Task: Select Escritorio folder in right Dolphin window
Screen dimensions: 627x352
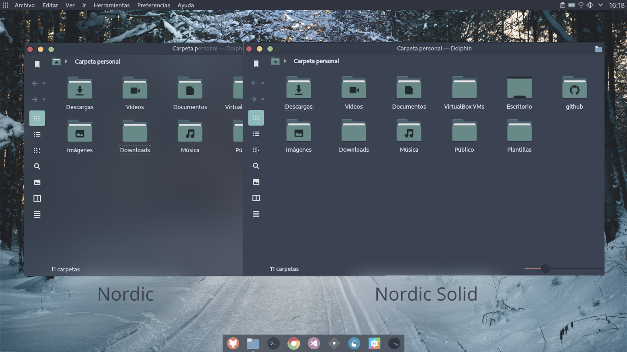Action: [519, 93]
